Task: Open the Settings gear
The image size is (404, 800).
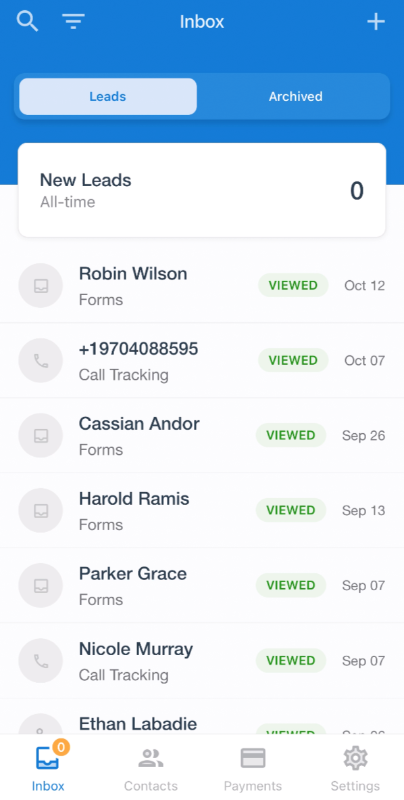Action: coord(355,768)
